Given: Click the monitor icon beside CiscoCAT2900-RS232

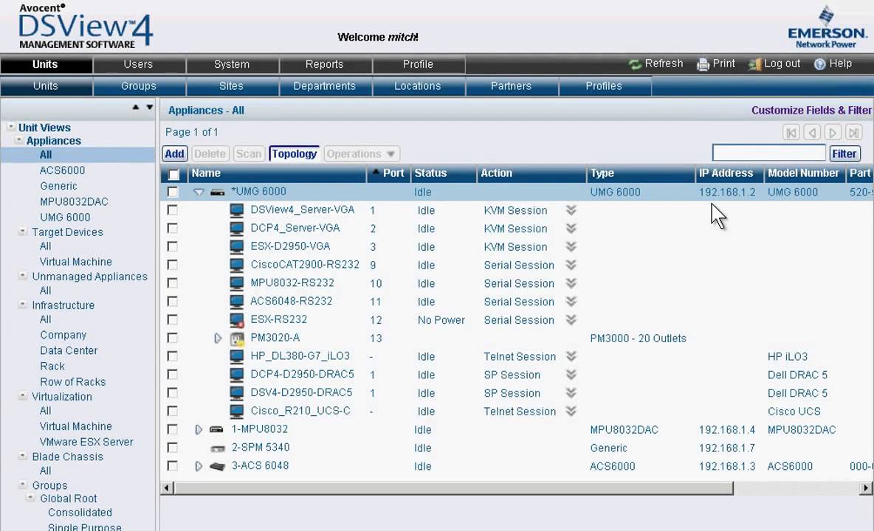Looking at the screenshot, I should tap(237, 265).
